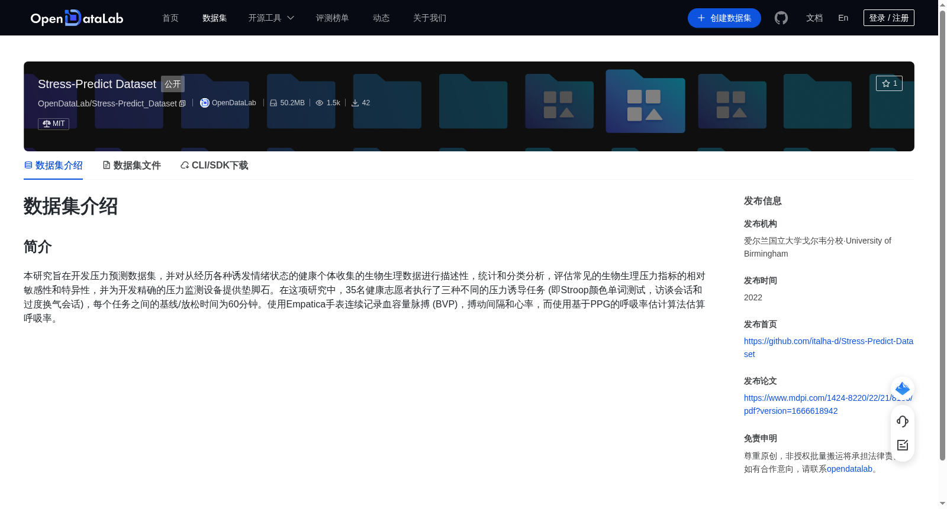
Task: Open the 文档 link
Action: 814,18
